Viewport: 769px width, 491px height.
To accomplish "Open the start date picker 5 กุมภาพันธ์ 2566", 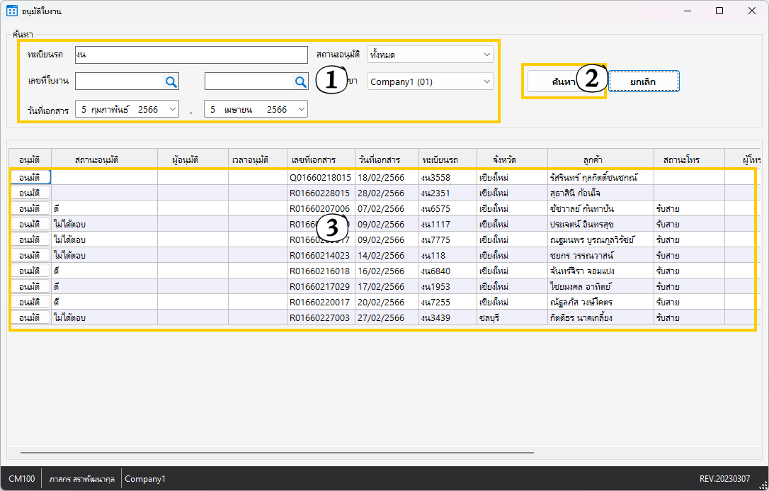I will [173, 109].
